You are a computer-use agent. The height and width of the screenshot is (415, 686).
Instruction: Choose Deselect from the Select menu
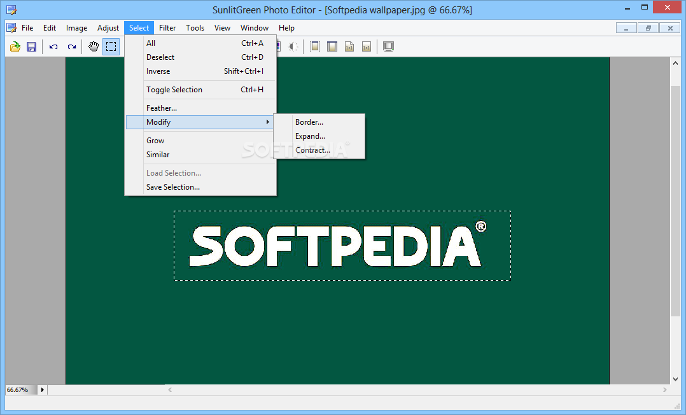click(201, 57)
